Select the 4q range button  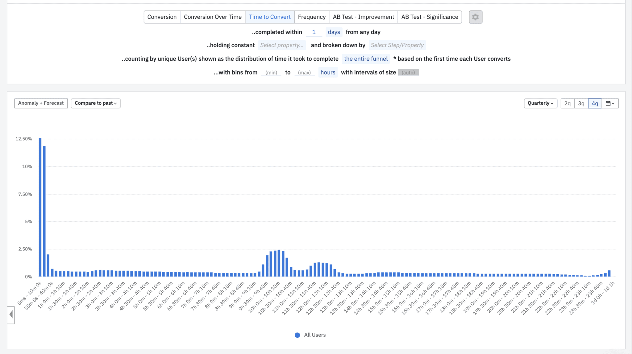click(595, 103)
